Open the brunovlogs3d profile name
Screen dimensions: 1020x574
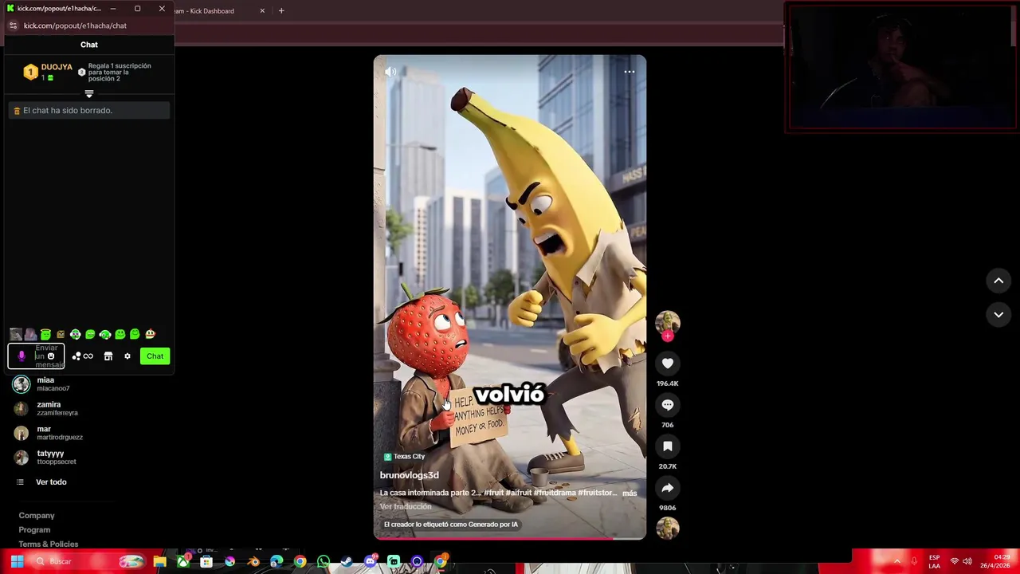[409, 475]
